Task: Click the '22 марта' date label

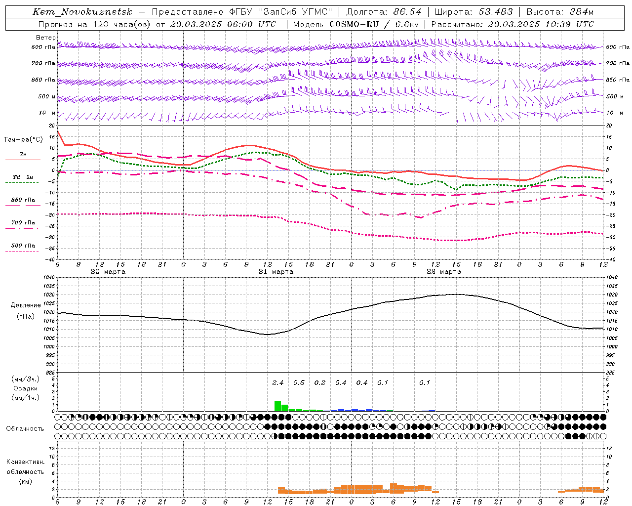Action: [x=444, y=272]
